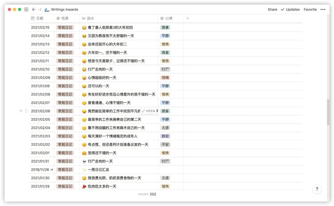334x206 pixels.
Task: Open the 日期 column header menu
Action: [42, 18]
